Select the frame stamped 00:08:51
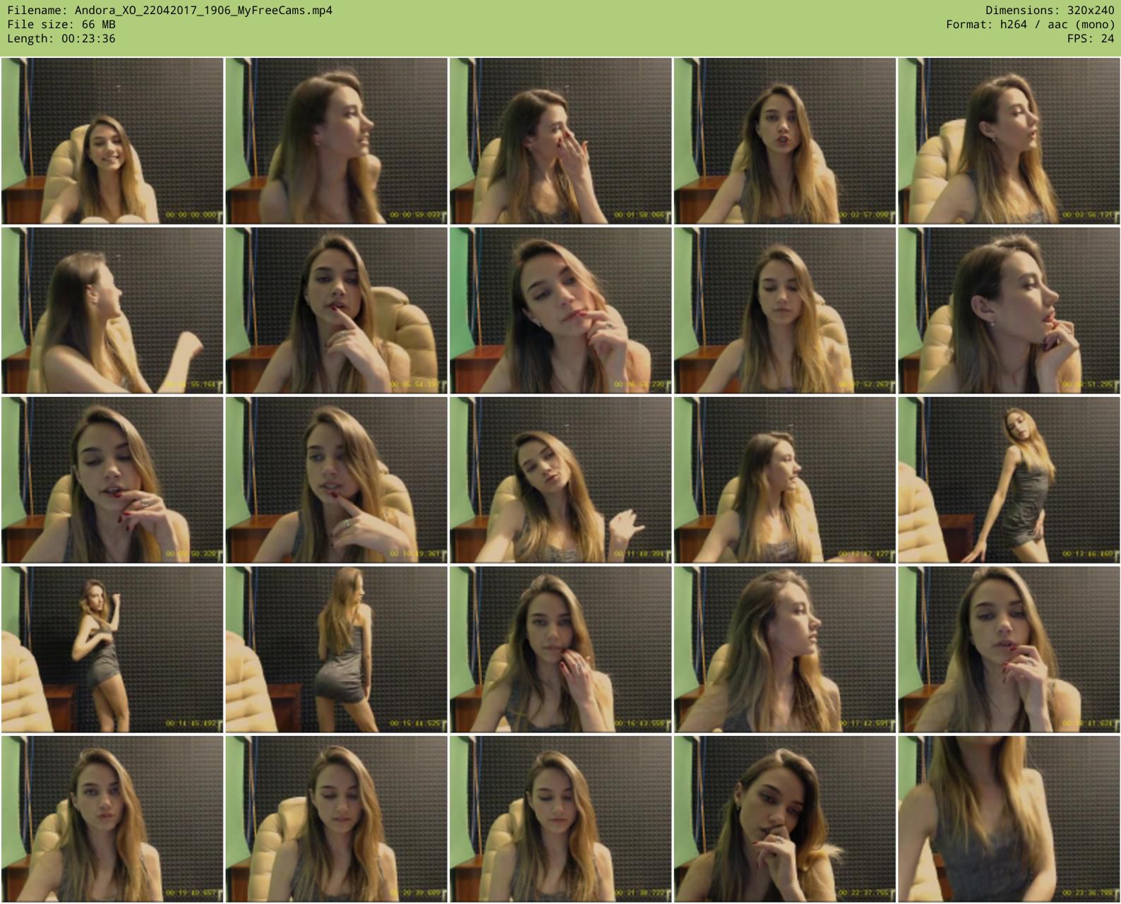The image size is (1121, 904). [x=1009, y=311]
